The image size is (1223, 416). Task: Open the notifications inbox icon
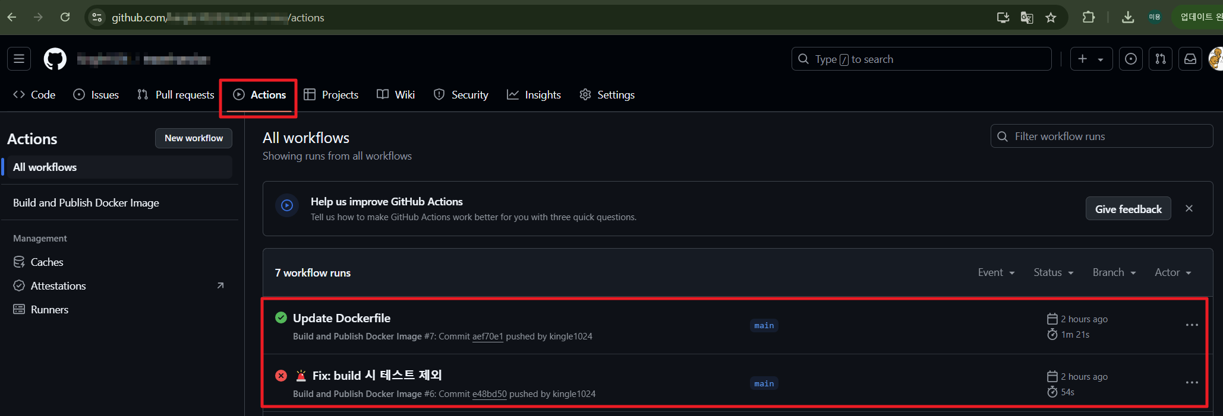coord(1190,59)
